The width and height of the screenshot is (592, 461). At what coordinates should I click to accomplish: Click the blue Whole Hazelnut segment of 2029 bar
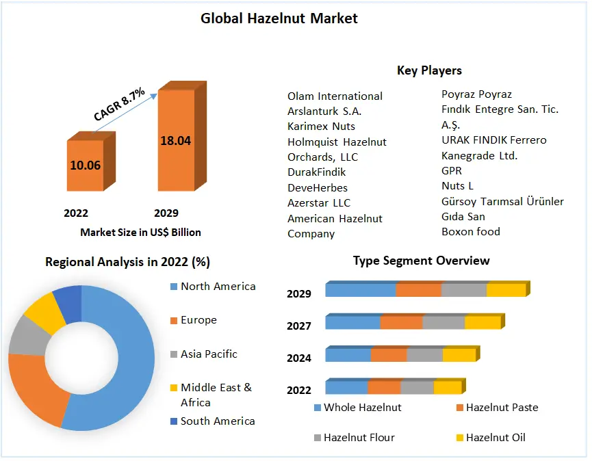pyautogui.click(x=361, y=290)
